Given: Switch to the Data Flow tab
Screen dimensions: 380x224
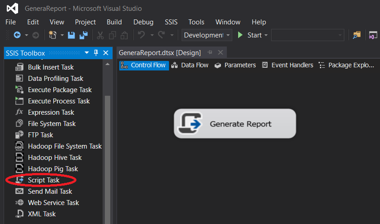Looking at the screenshot, I should (190, 65).
